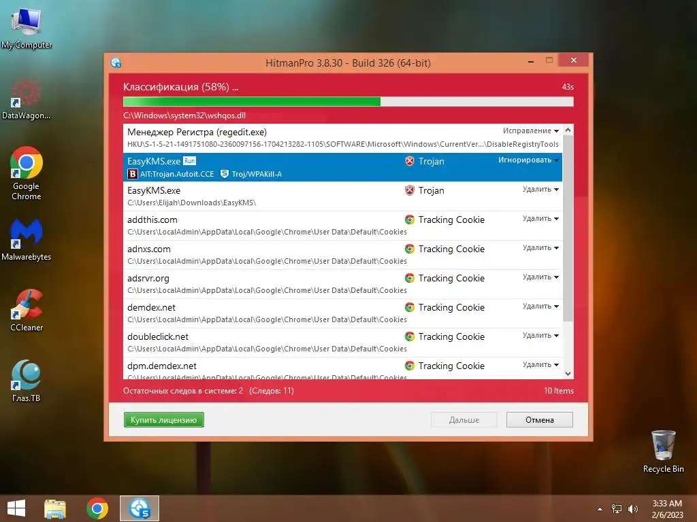This screenshot has height=522, width=697.
Task: Click the Run badge next to EasyKMS.exe
Action: point(190,160)
